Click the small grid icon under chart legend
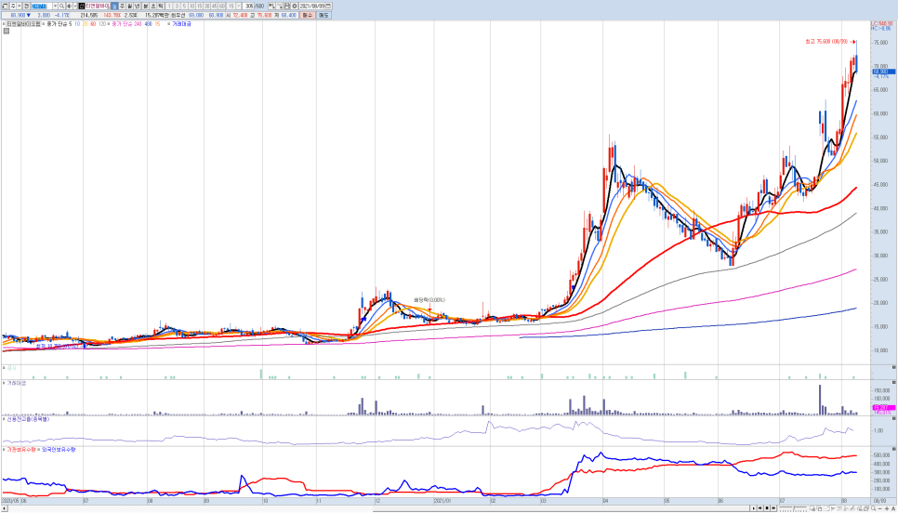 point(7,31)
